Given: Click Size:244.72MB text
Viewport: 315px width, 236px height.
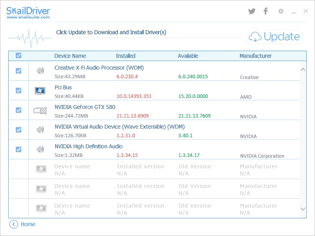Looking at the screenshot, I should pos(71,116).
